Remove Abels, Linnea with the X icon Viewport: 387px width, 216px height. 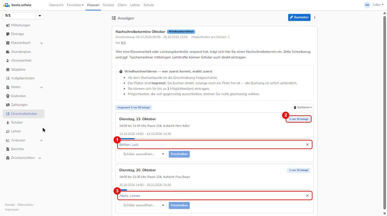tap(307, 196)
